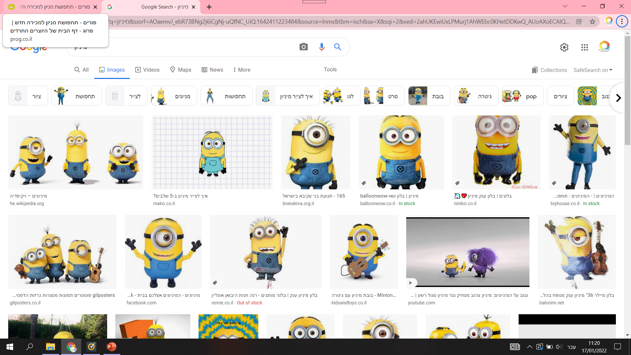Open the SafeSearch on dropdown

[593, 70]
